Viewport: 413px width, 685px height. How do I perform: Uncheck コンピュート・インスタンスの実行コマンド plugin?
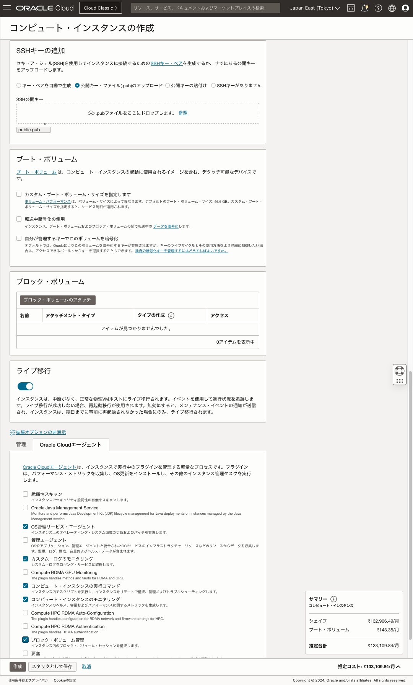pos(26,586)
